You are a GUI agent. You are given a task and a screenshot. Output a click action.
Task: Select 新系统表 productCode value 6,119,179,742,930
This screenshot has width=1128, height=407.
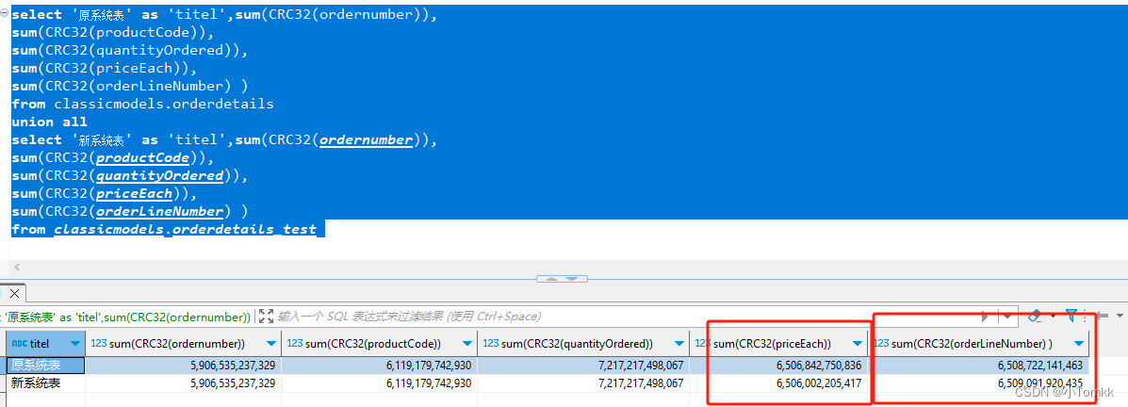[x=379, y=383]
